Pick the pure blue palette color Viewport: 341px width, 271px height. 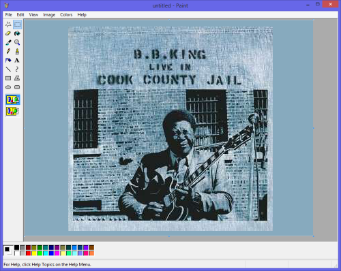(51, 253)
